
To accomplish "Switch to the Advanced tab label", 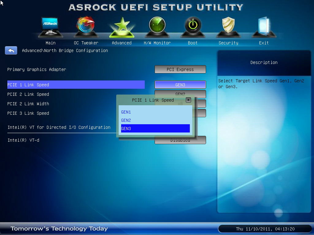I will [122, 43].
